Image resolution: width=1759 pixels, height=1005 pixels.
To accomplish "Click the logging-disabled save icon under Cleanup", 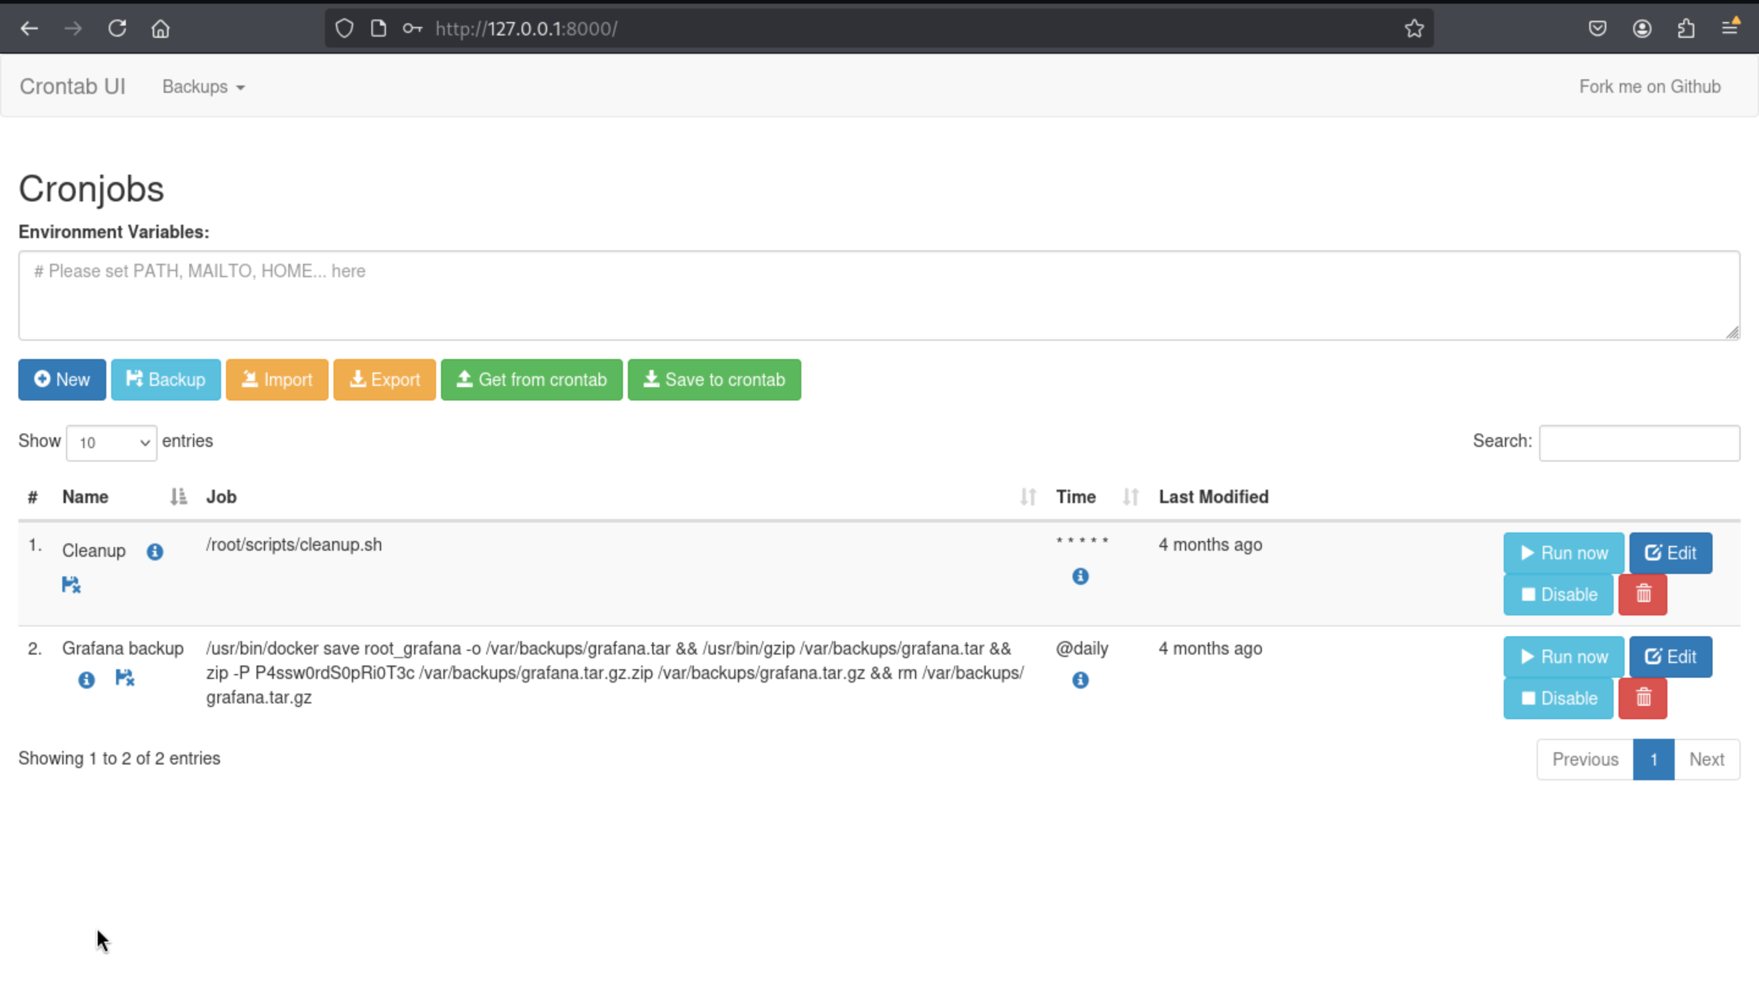I will tap(71, 585).
